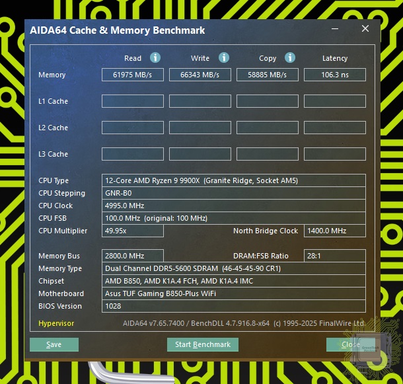Screen dimensions: 403x384
Task: Click the Memory row label
Action: [52, 75]
